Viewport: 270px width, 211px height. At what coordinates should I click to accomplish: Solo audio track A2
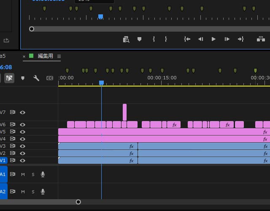click(33, 192)
